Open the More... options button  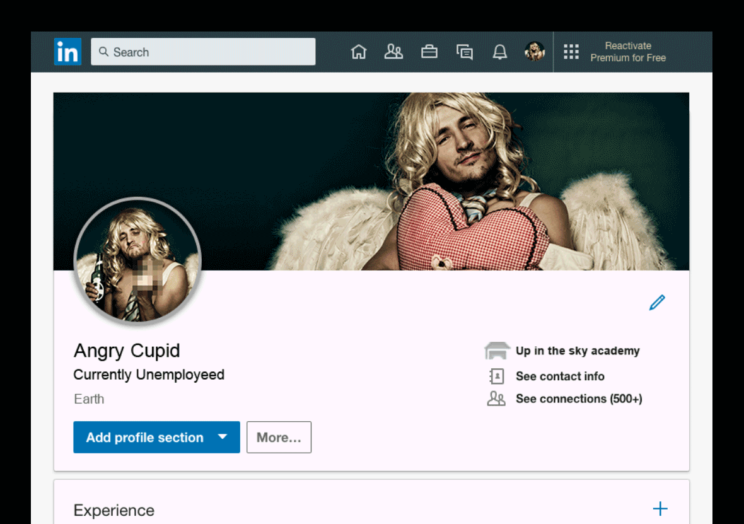click(x=279, y=437)
